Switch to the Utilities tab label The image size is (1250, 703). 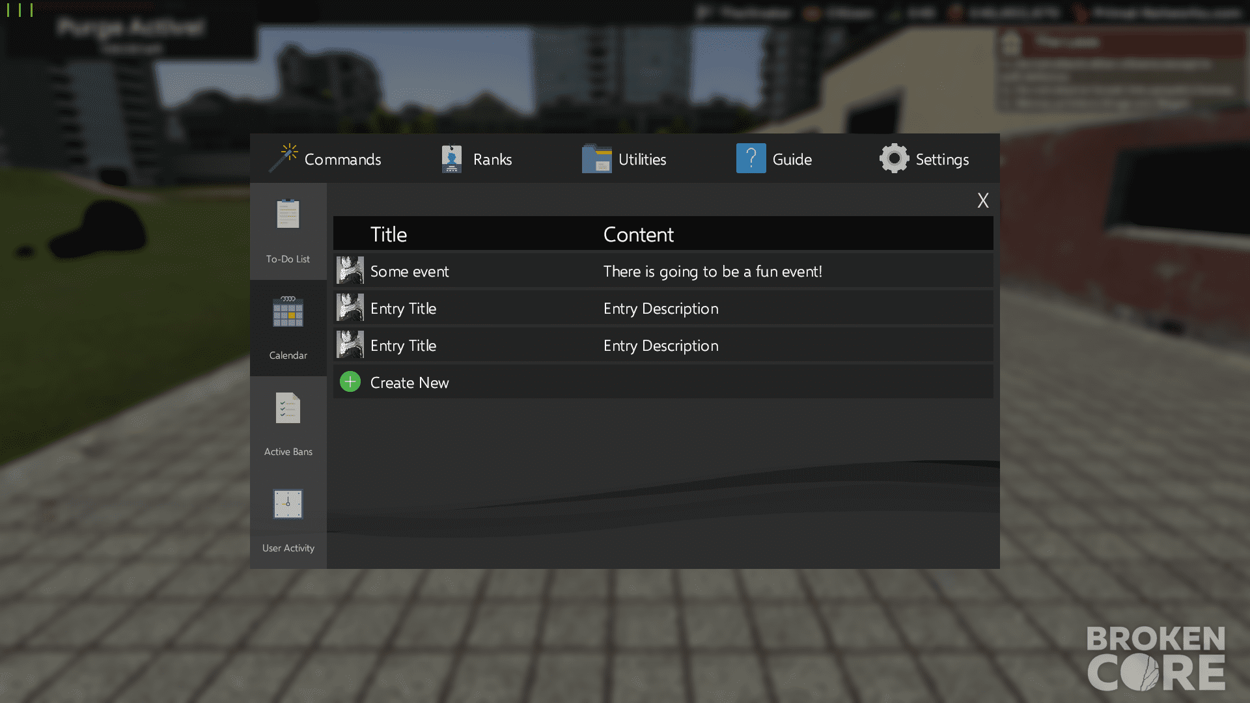tap(642, 159)
